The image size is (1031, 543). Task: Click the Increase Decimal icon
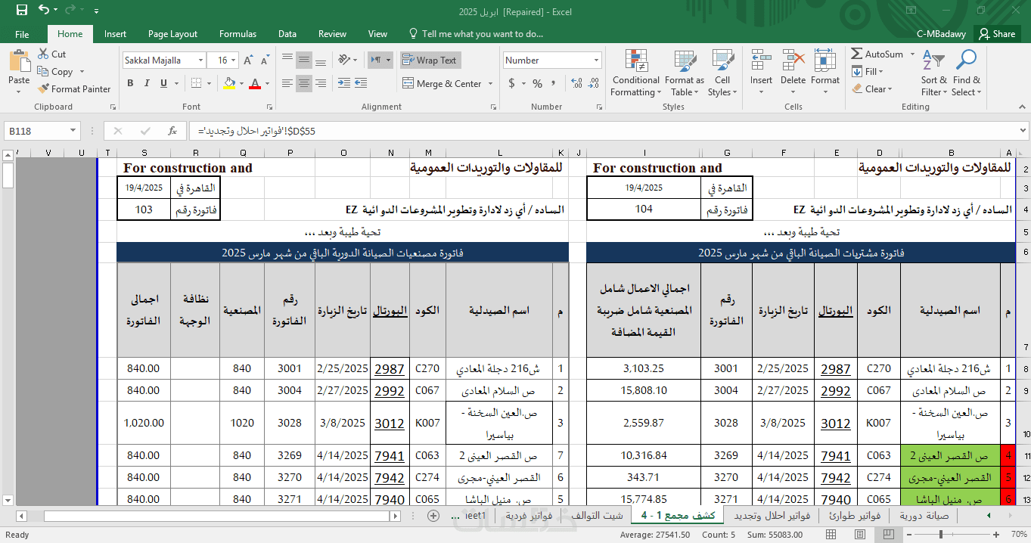[x=576, y=83]
